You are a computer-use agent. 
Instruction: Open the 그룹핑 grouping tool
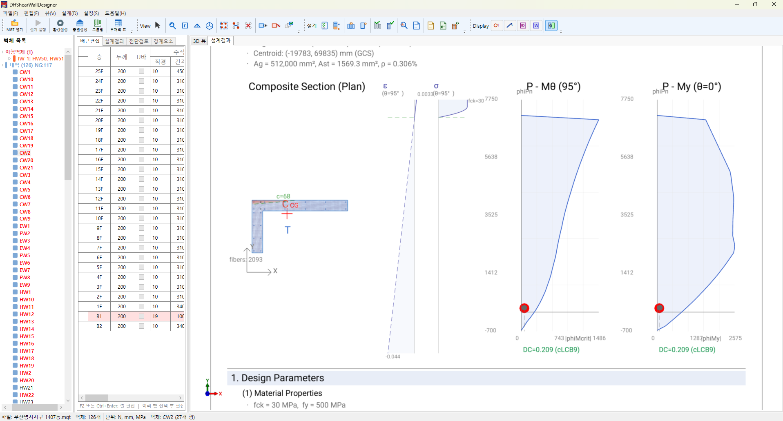[x=98, y=25]
